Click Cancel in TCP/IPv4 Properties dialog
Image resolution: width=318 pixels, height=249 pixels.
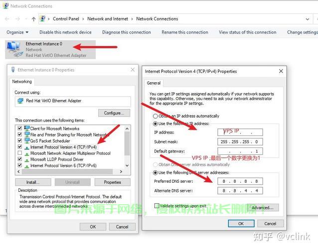pos(270,224)
